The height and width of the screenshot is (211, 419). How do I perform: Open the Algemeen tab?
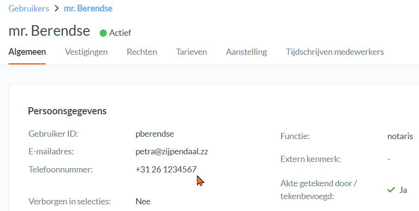(x=27, y=52)
